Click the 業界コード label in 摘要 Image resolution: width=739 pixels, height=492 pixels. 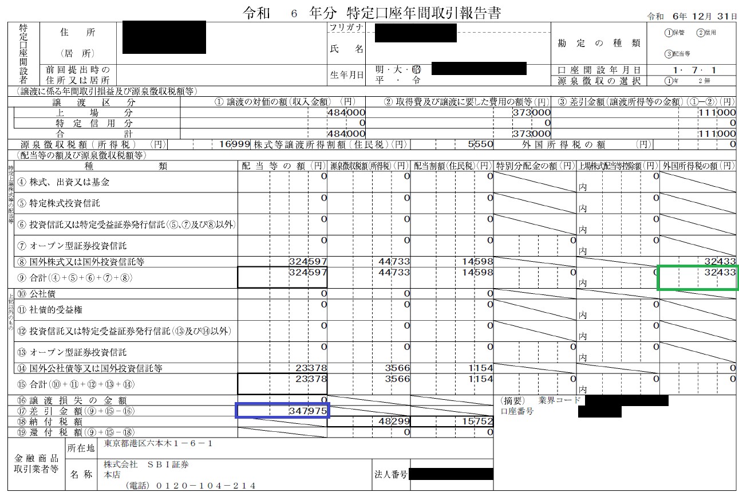(559, 400)
